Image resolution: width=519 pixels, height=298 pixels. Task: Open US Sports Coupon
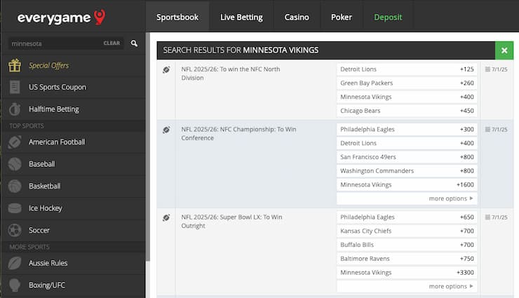pos(58,87)
